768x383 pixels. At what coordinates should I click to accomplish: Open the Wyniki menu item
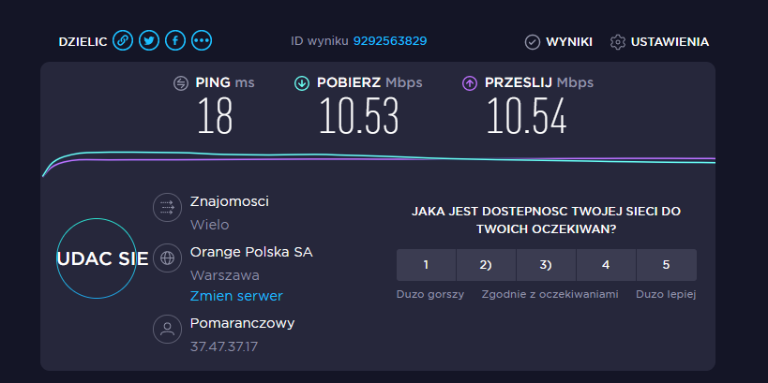pyautogui.click(x=569, y=42)
